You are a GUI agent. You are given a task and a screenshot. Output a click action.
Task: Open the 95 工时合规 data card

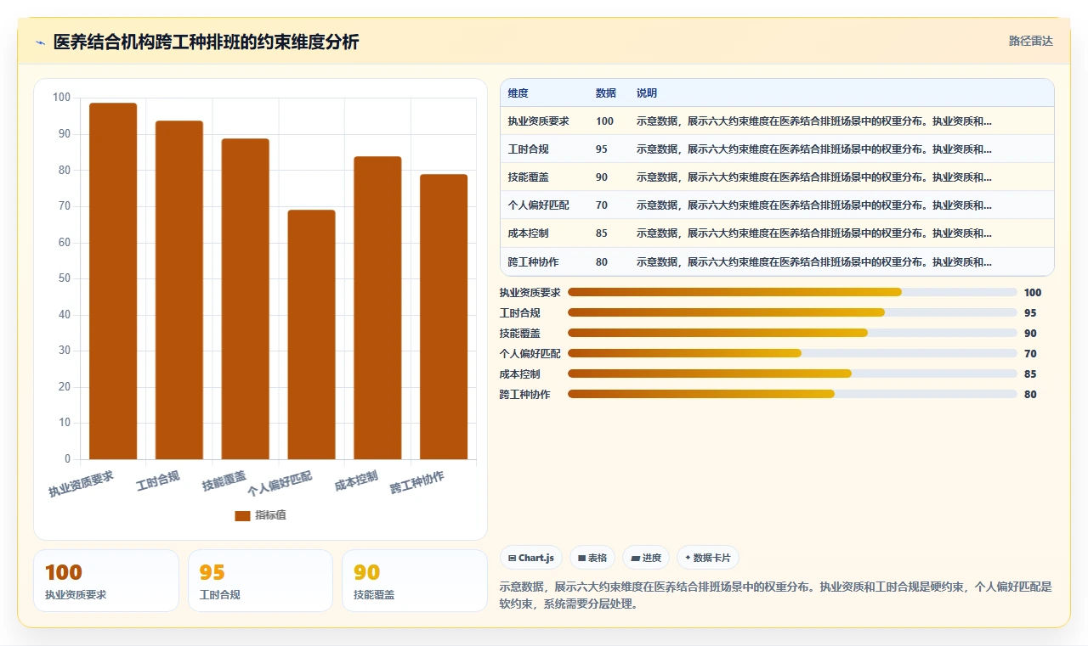260,581
